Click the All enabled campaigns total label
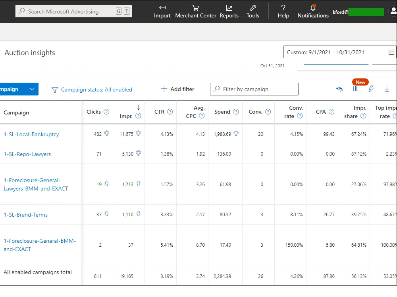 (38, 272)
